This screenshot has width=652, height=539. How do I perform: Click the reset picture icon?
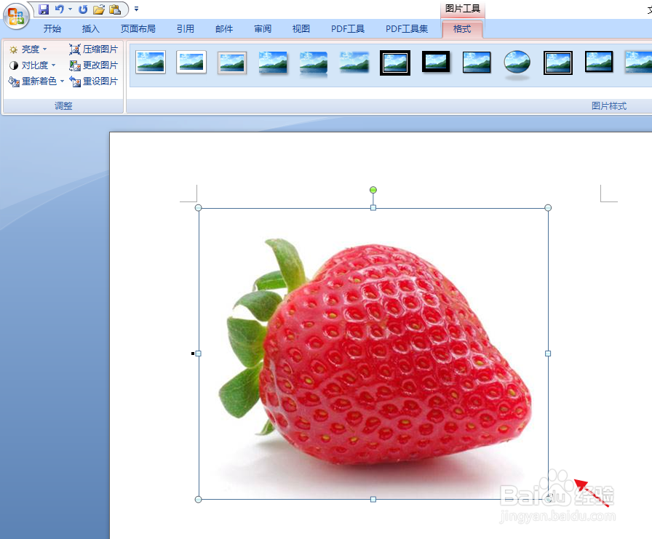[75, 81]
